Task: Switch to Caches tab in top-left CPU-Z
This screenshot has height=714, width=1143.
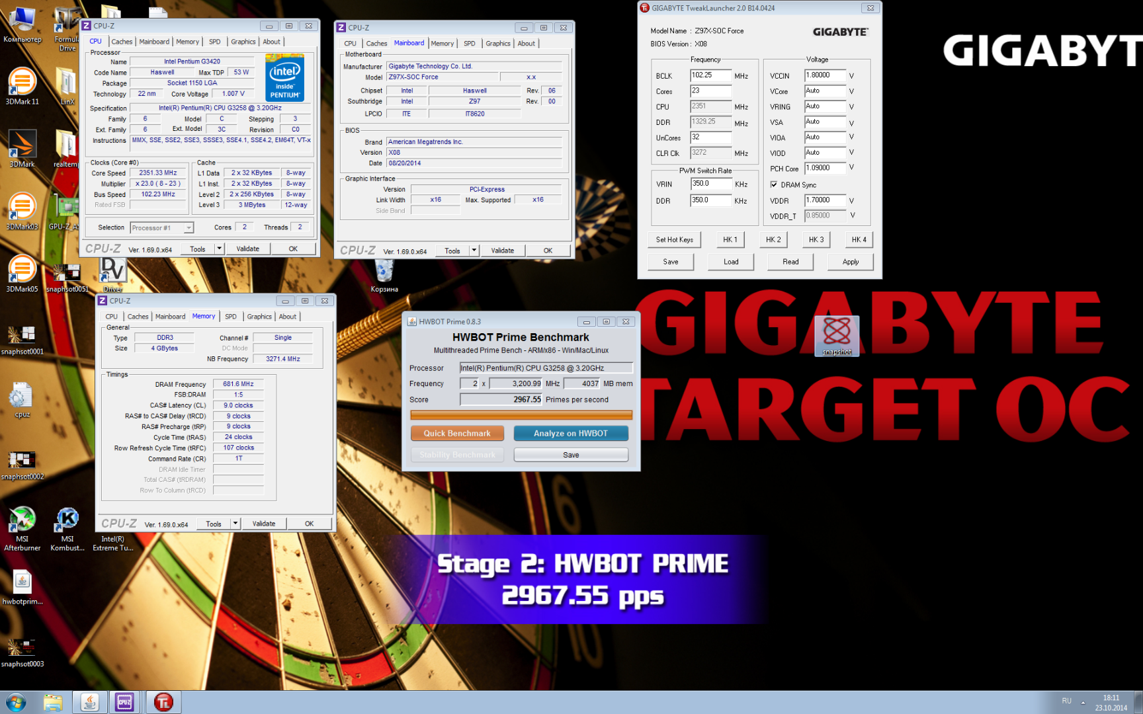Action: [122, 42]
